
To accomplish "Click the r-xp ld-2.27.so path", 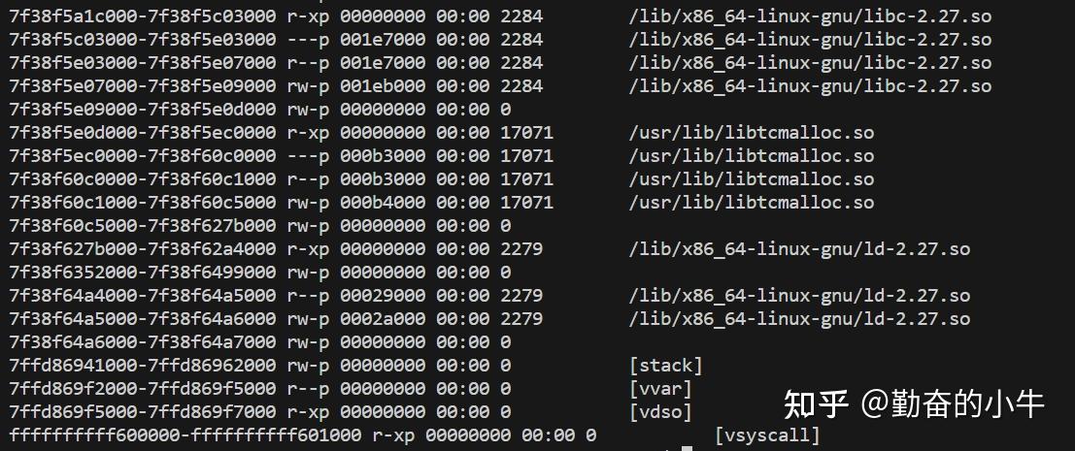I will tap(799, 249).
